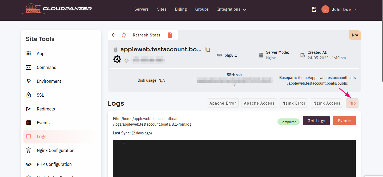Select the Php logs tab

[x=352, y=103]
